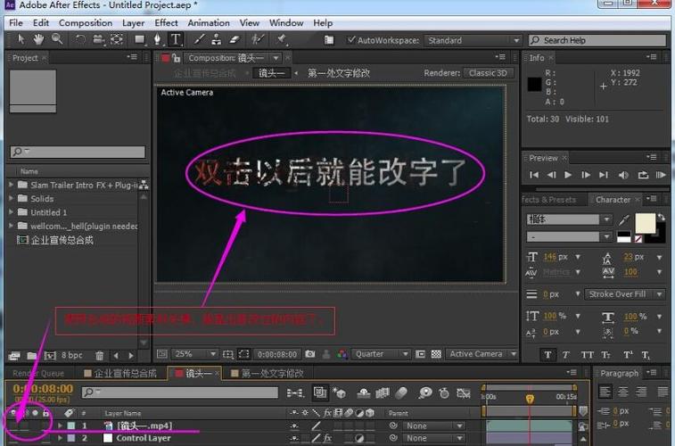Viewport: 675px width, 446px height.
Task: Play the preview
Action: 568,175
